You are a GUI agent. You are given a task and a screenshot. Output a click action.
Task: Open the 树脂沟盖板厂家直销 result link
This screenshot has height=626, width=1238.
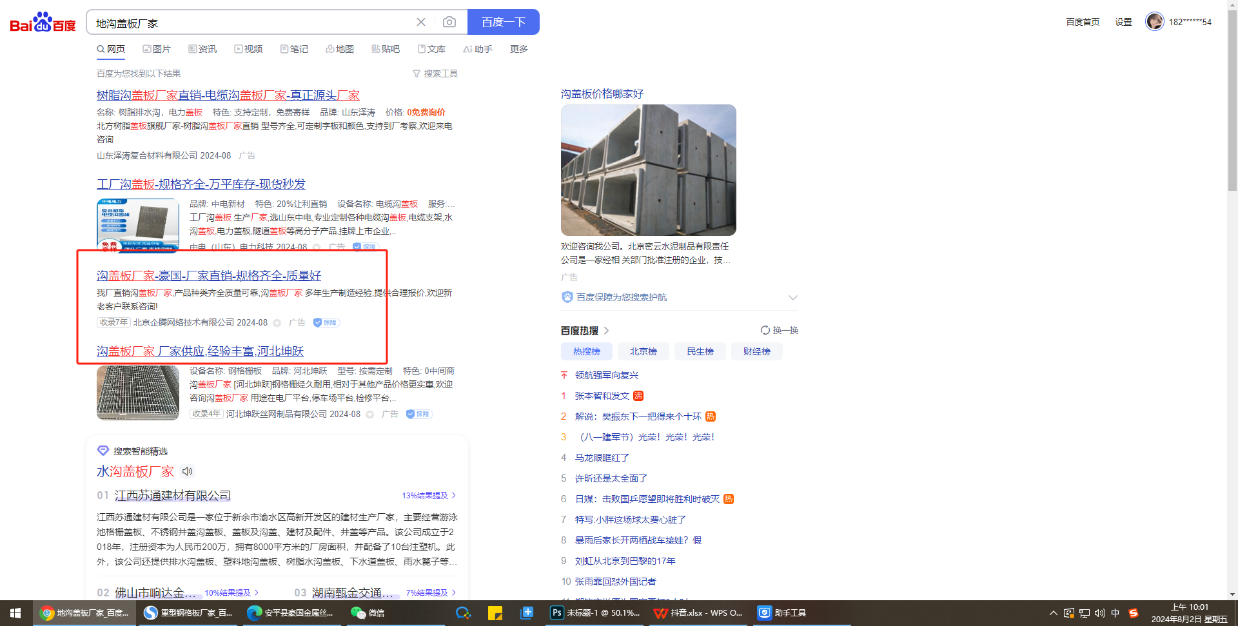click(228, 95)
